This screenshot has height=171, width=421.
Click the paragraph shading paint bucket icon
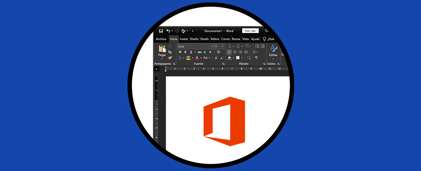[x=229, y=58]
